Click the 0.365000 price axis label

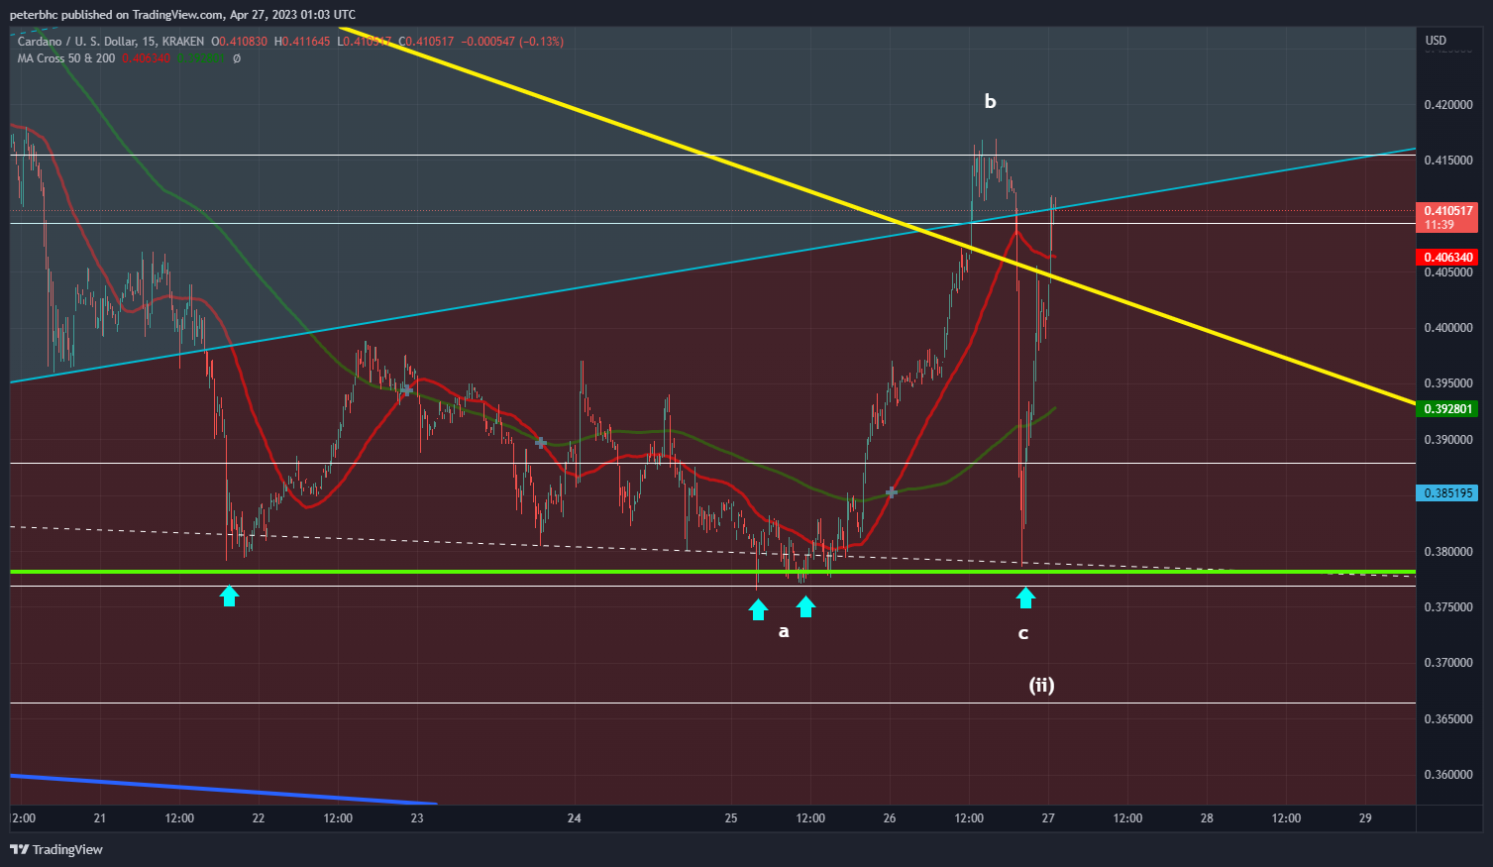(x=1448, y=719)
